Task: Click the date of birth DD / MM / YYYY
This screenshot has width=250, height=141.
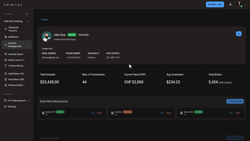Action: click(113, 58)
